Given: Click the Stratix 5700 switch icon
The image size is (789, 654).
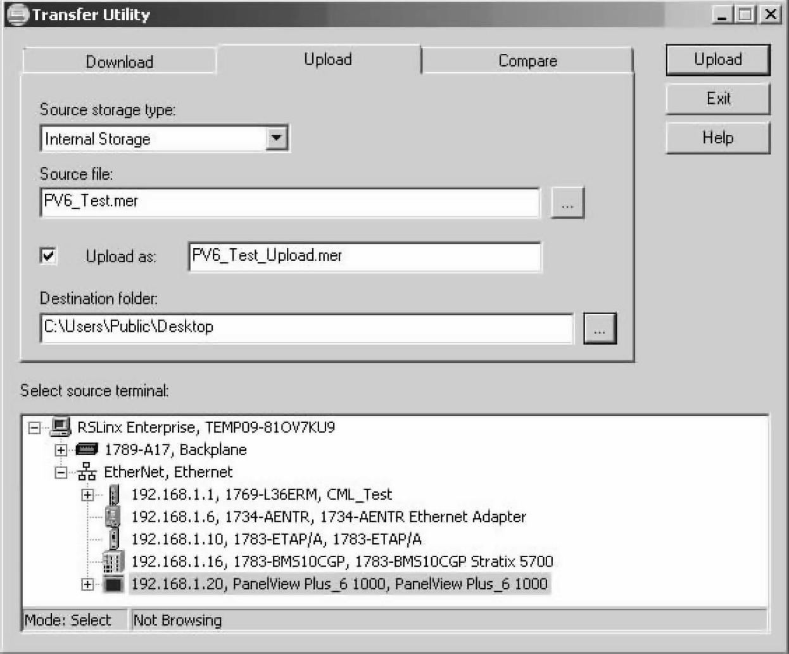Looking at the screenshot, I should point(112,562).
